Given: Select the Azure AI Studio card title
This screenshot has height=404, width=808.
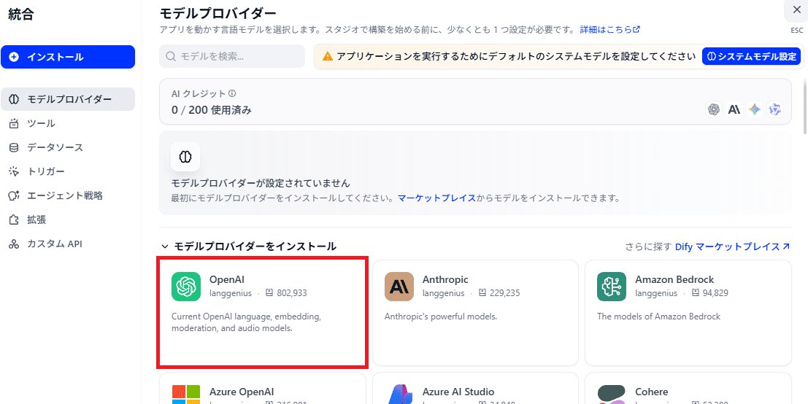Looking at the screenshot, I should (x=458, y=392).
